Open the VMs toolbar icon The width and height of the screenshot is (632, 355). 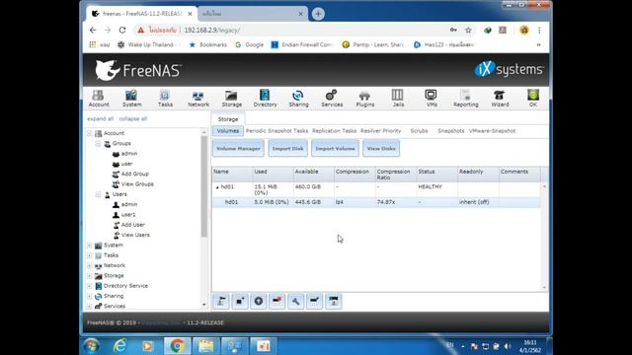click(x=431, y=99)
